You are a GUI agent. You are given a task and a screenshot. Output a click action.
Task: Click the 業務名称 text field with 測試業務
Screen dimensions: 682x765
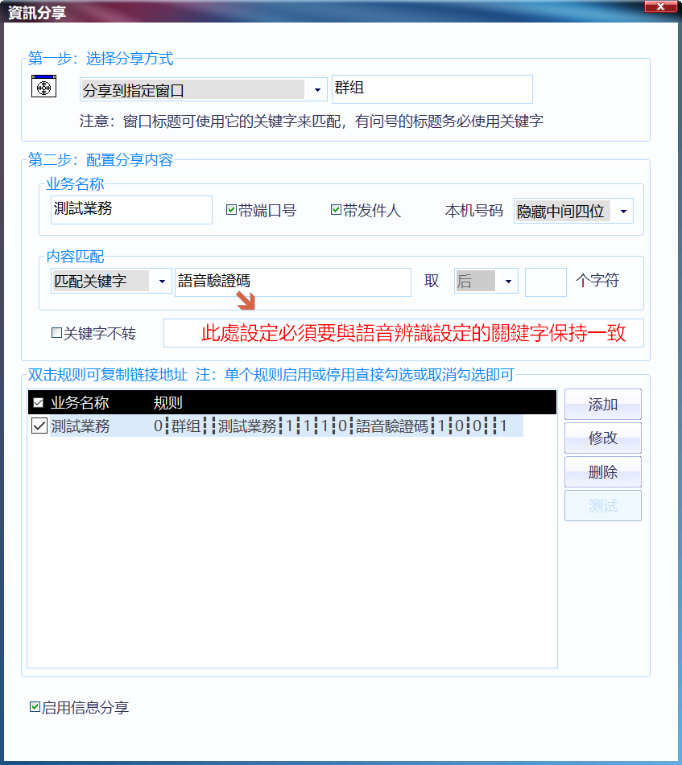[x=130, y=210]
